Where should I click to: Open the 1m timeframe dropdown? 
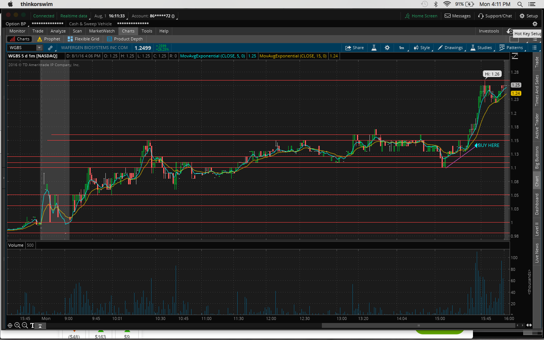[x=402, y=48]
